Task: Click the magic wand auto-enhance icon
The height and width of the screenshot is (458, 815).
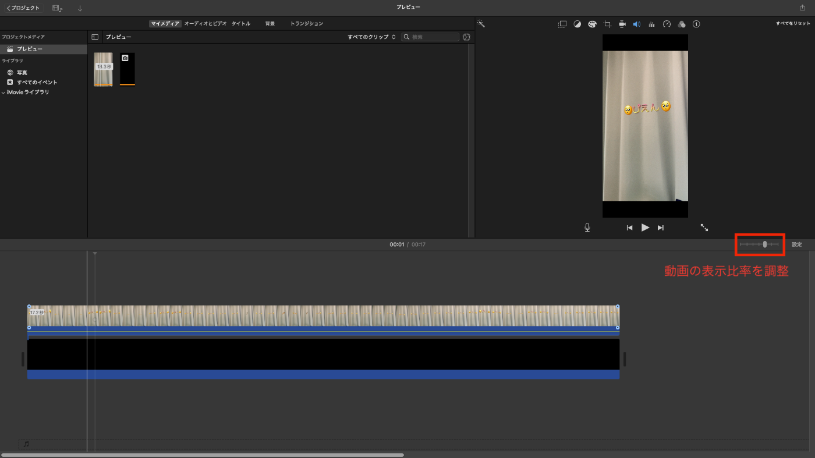Action: 481,24
